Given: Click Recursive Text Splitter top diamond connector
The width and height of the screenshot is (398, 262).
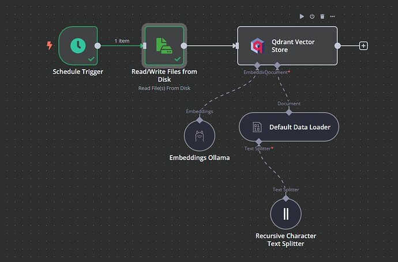Looking at the screenshot, I should point(286,198).
